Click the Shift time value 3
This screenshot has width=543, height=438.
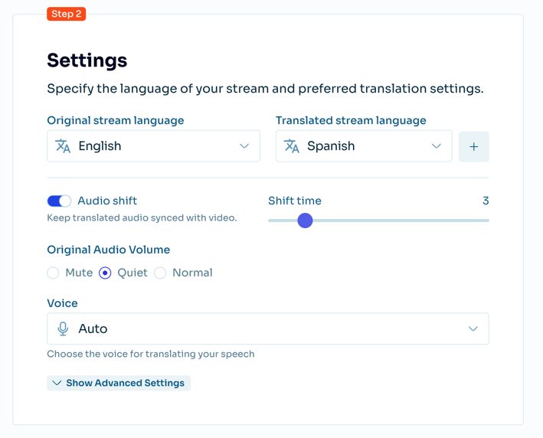pos(486,201)
